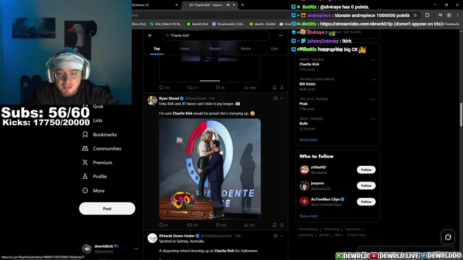Open options for Bulls trend

(373, 119)
